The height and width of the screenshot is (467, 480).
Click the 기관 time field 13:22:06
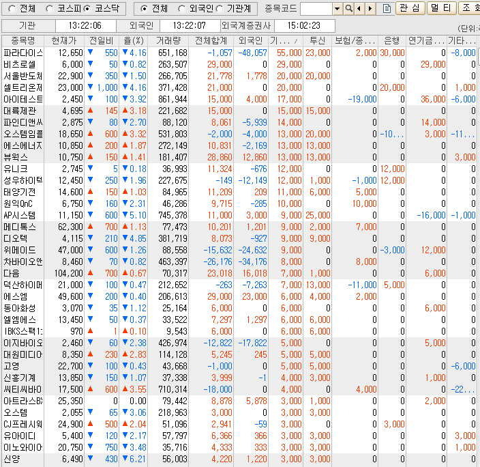pos(85,26)
